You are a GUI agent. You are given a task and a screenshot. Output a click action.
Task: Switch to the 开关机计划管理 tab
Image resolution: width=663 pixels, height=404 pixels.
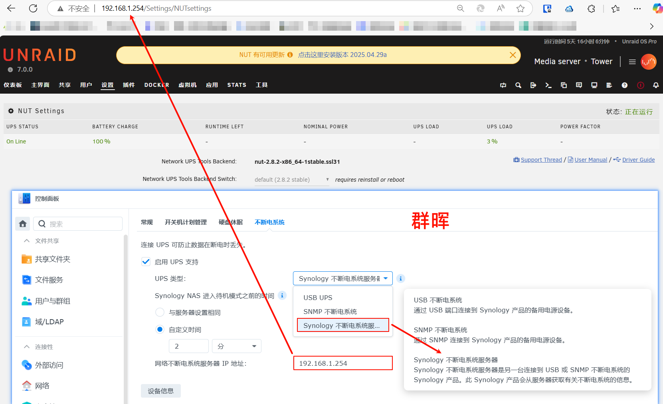pyautogui.click(x=186, y=222)
